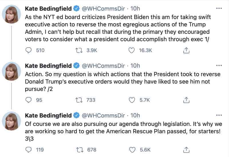
Task: Like the second tweet with 5.7K likes
Action: pyautogui.click(x=132, y=100)
